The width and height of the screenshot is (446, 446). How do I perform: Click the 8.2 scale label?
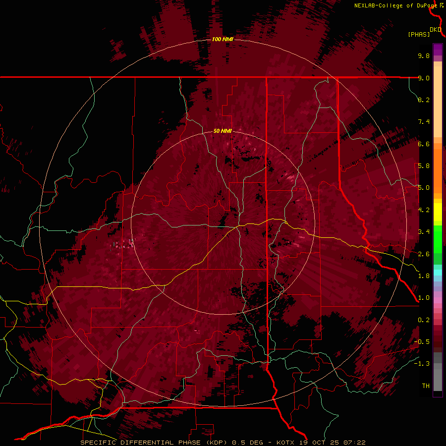click(424, 100)
